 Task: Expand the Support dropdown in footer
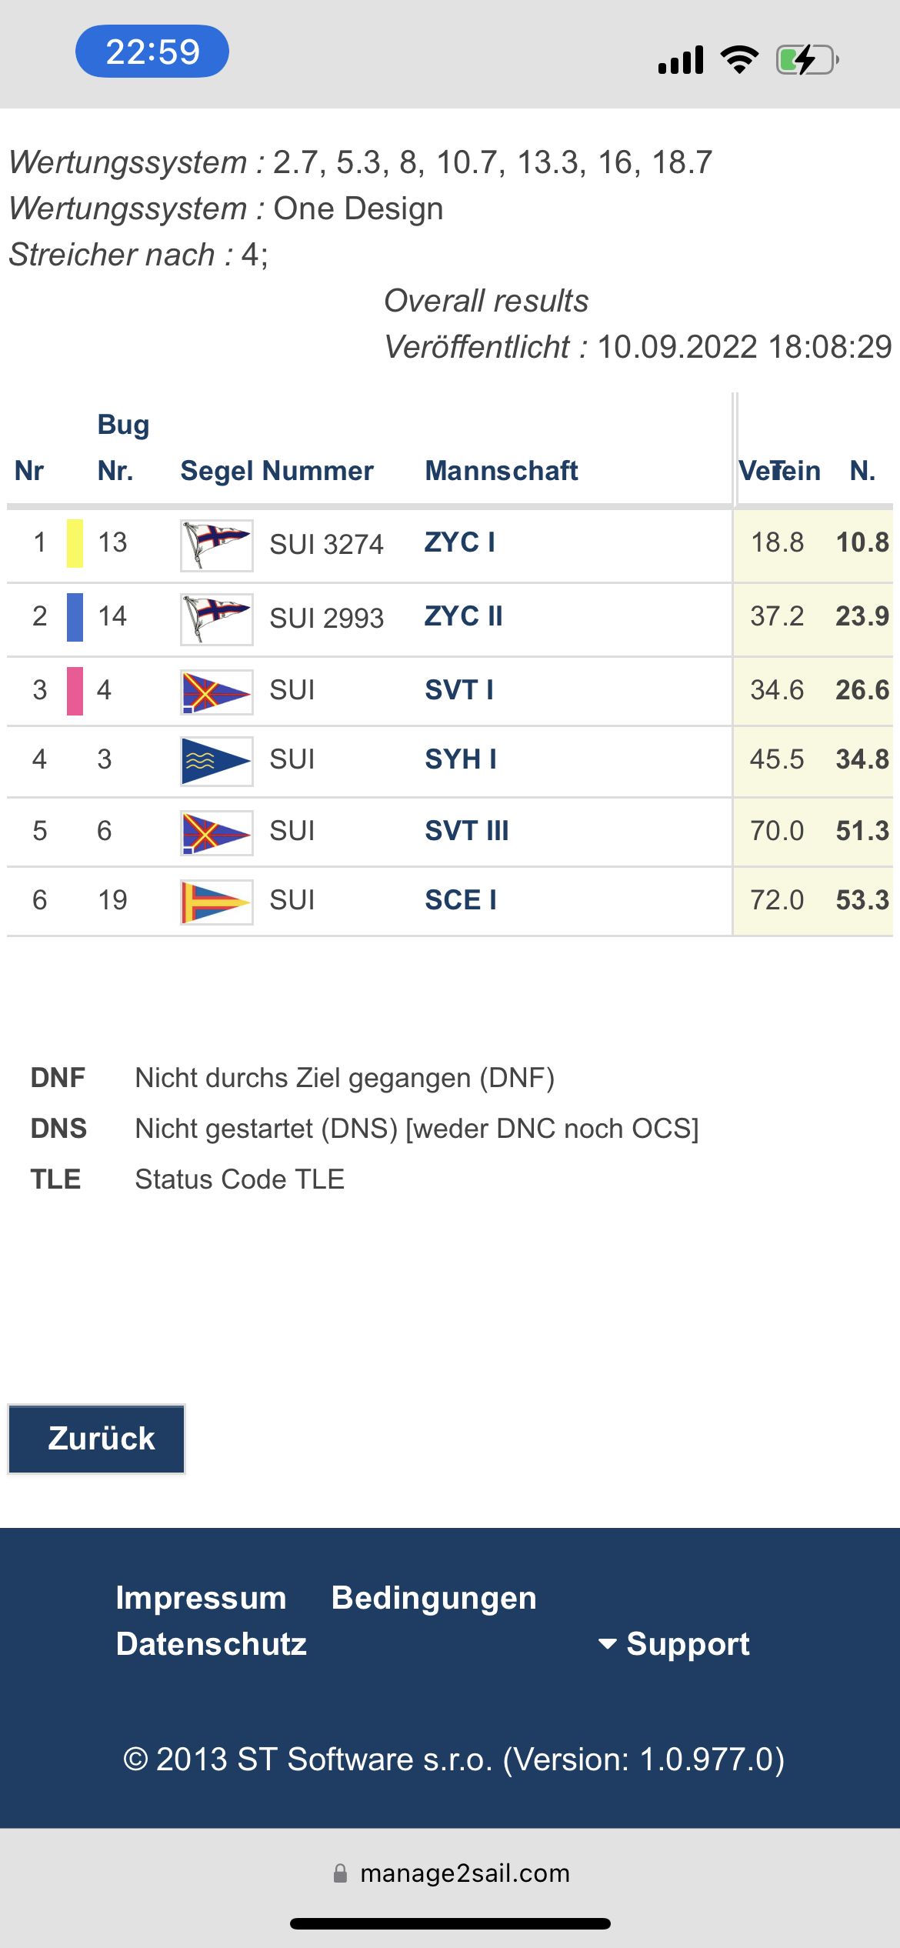tap(675, 1644)
